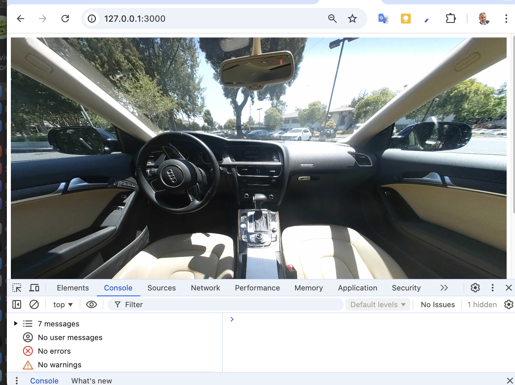
Task: Switch to the Elements tab
Action: [73, 288]
